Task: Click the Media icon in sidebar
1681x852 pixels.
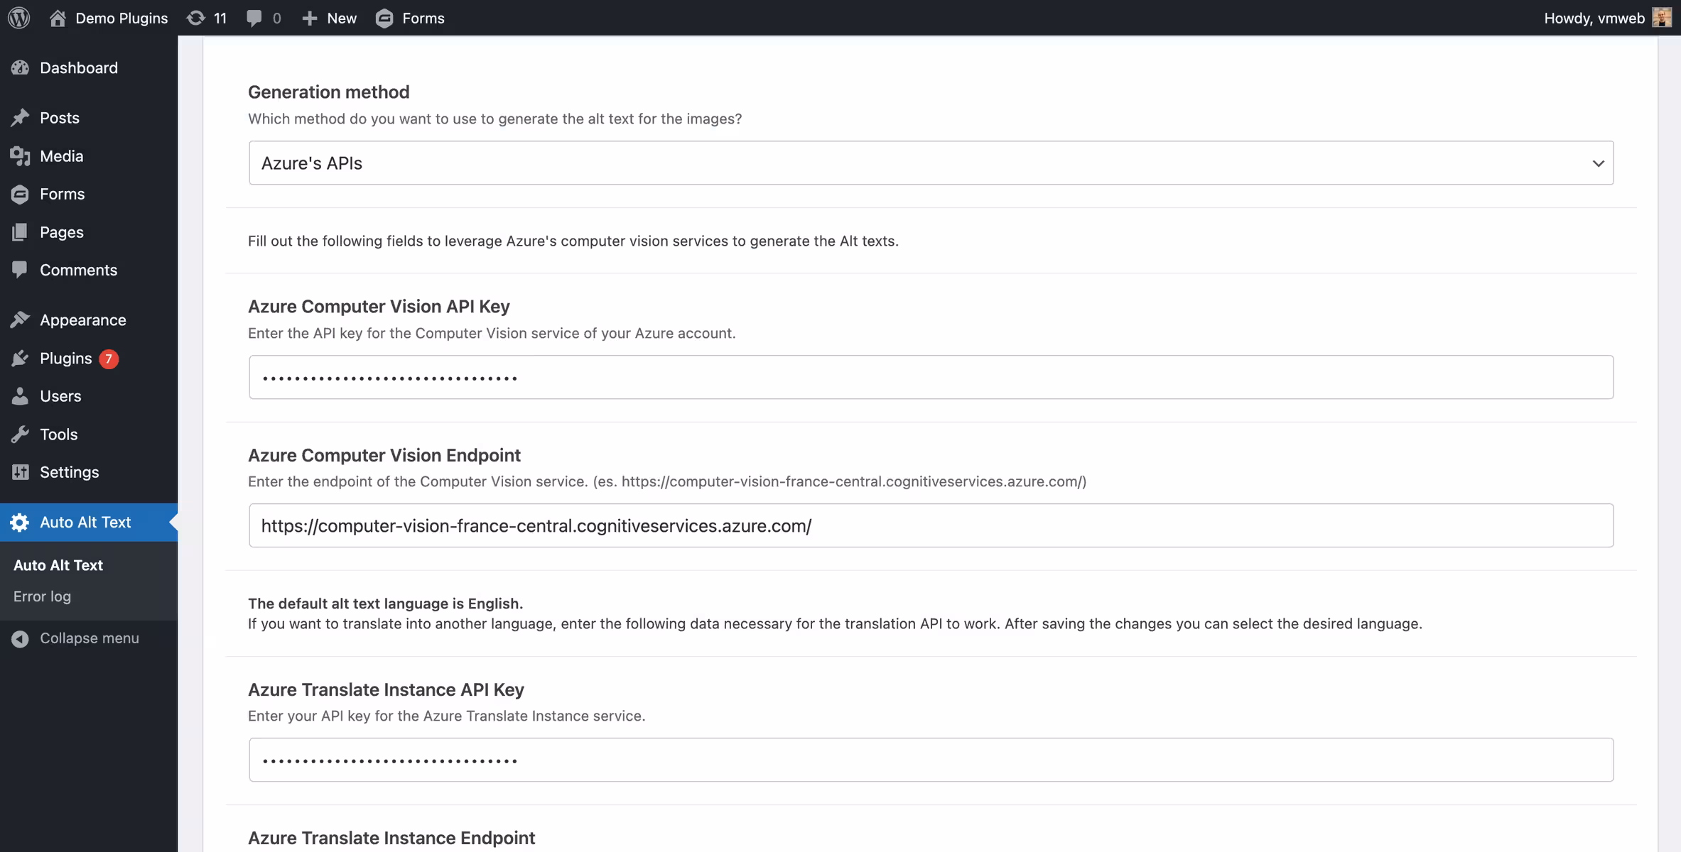Action: 20,156
